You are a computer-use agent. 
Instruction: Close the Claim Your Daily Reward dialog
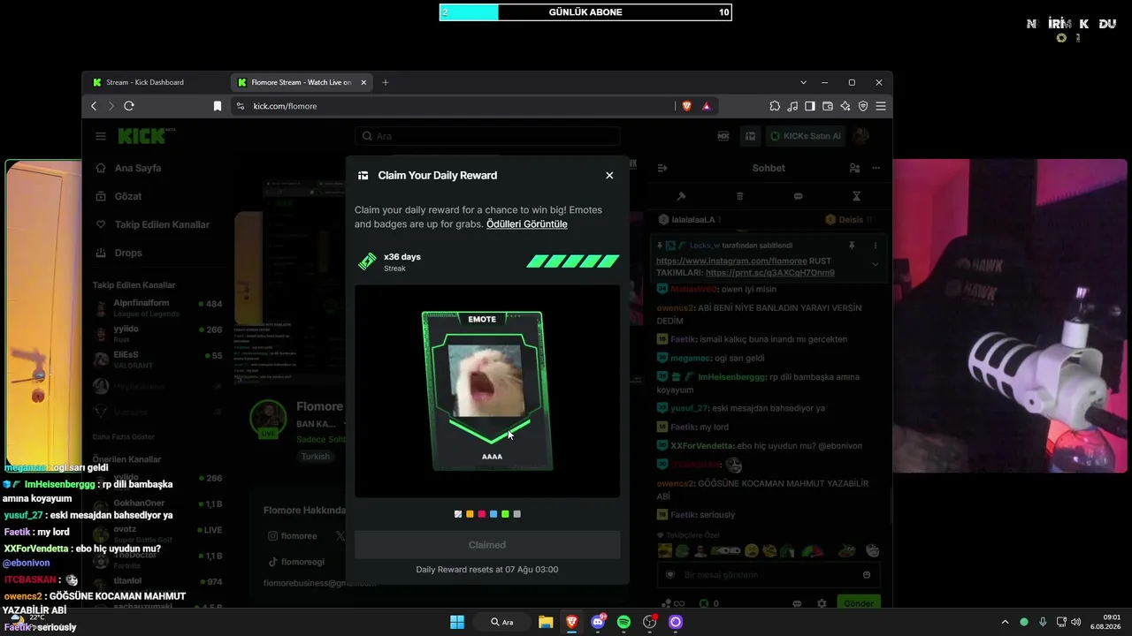[x=609, y=176]
